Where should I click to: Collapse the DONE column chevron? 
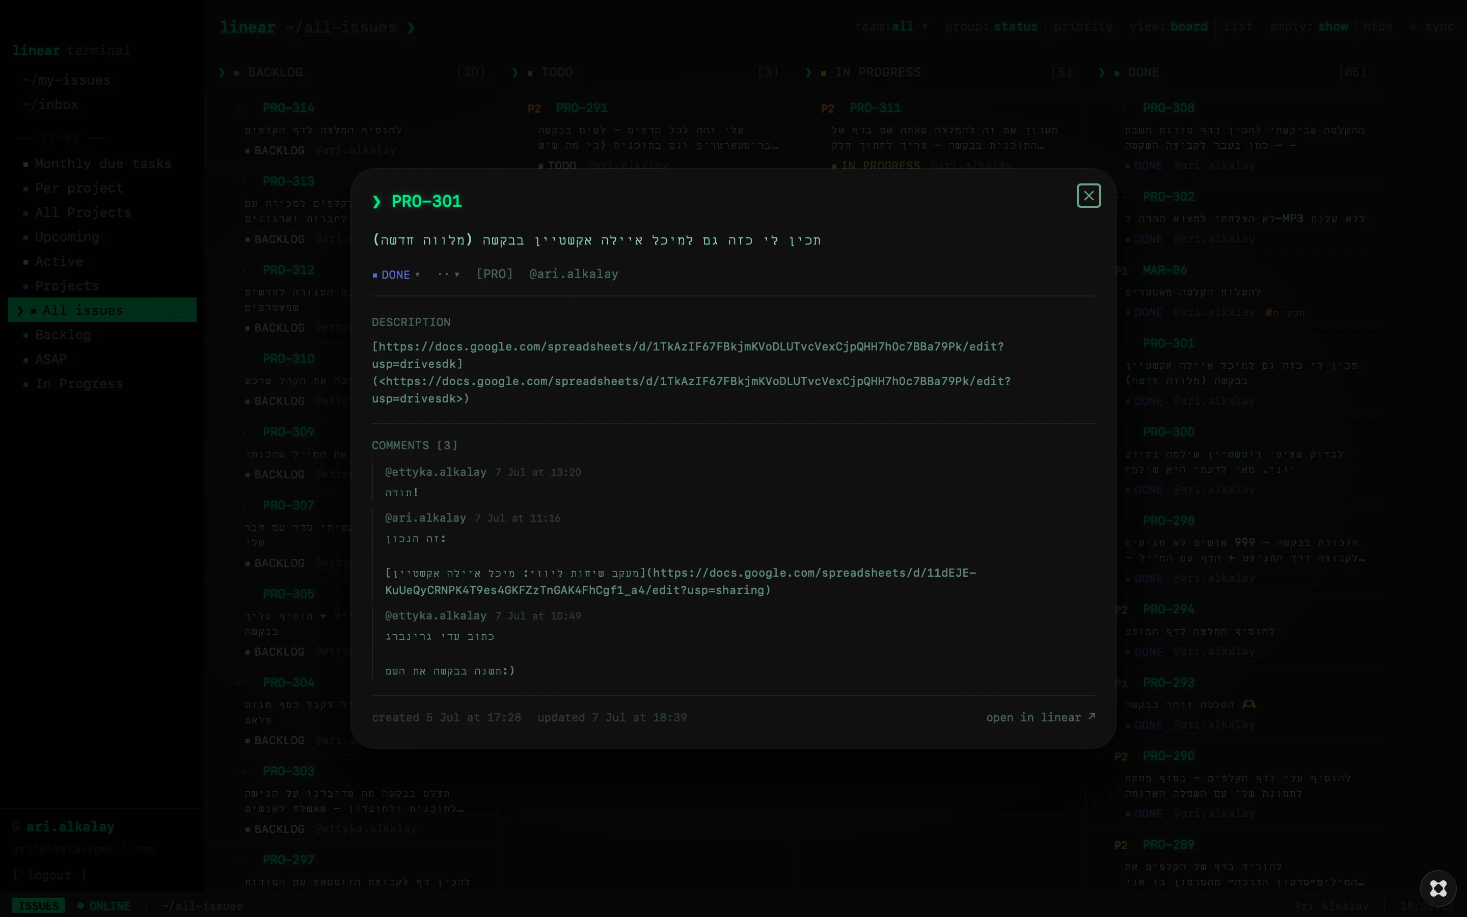point(1102,73)
